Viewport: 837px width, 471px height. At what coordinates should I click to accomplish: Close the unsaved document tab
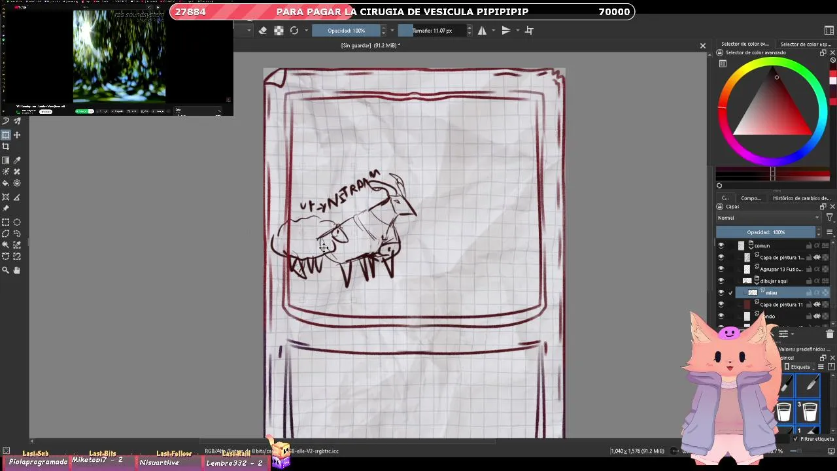pos(703,46)
